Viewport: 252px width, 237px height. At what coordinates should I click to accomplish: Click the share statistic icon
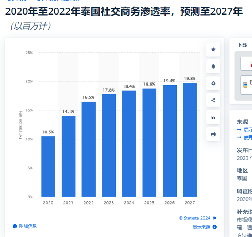coord(213,100)
